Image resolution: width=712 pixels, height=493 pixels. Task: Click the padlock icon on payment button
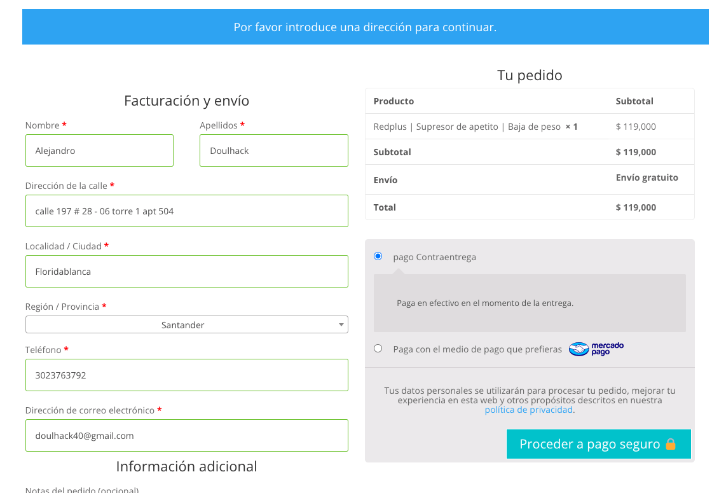point(670,444)
